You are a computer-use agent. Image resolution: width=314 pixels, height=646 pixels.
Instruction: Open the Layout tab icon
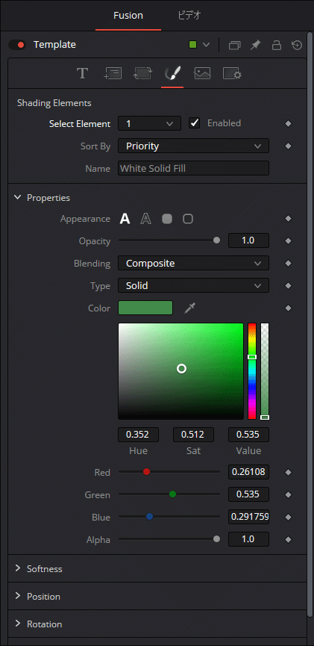[x=113, y=74]
